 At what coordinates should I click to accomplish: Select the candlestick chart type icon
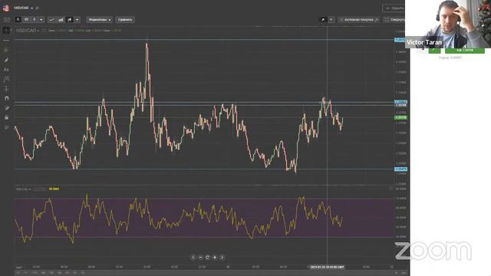(70, 20)
